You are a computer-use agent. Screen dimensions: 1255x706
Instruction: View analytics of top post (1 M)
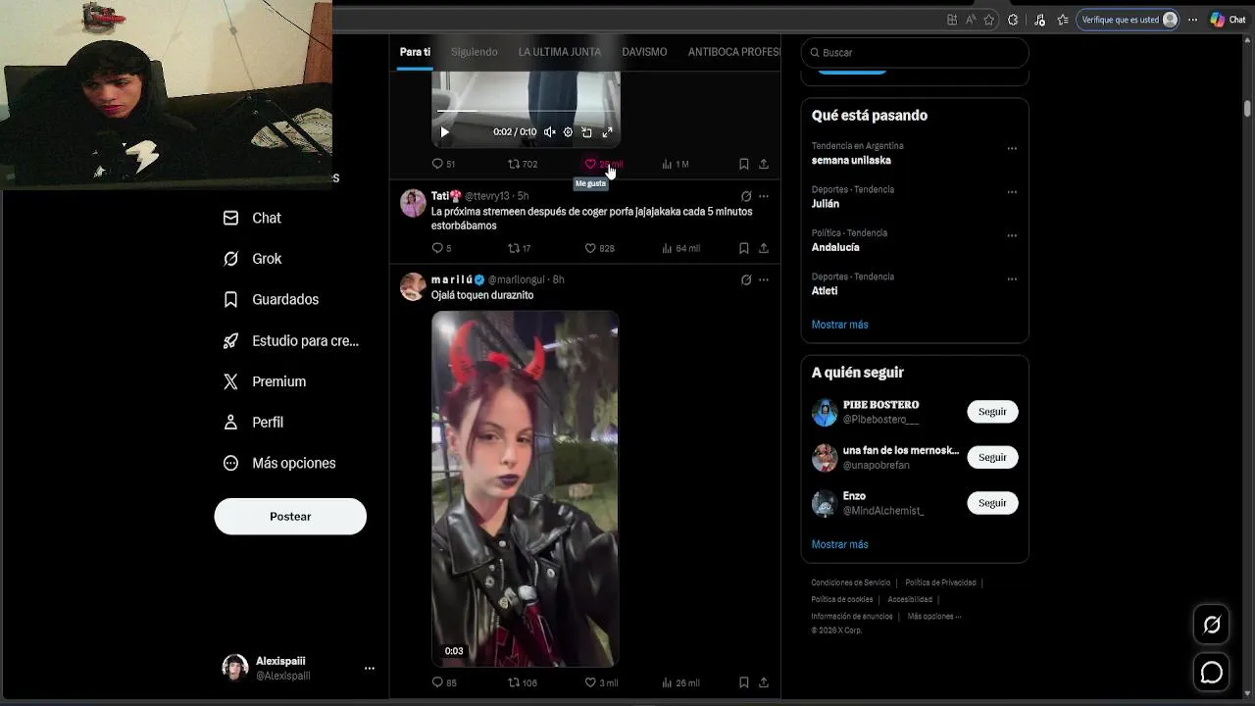676,164
